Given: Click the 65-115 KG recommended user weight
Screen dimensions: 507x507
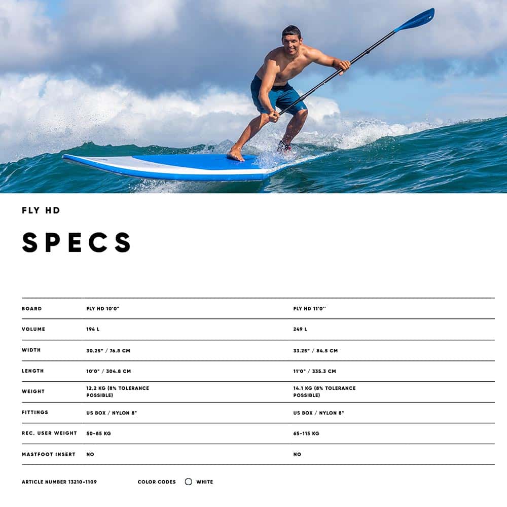Looking at the screenshot, I should point(306,433).
